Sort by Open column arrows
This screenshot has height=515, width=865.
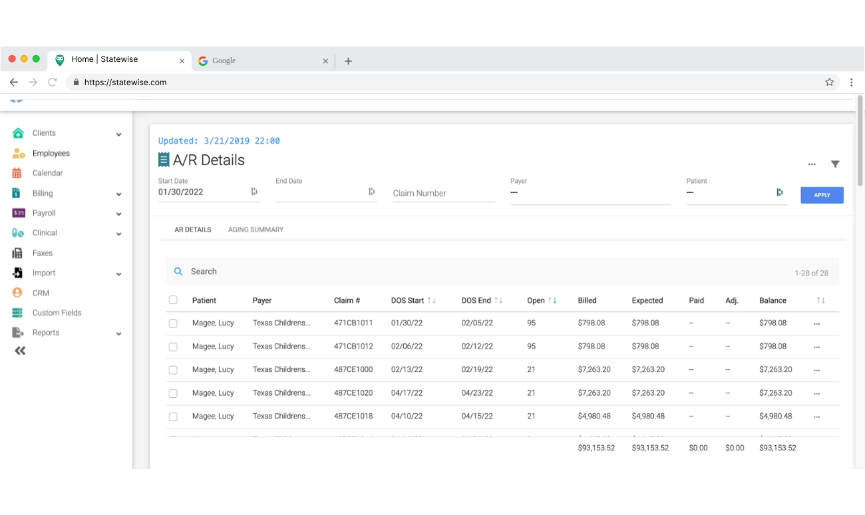(552, 301)
